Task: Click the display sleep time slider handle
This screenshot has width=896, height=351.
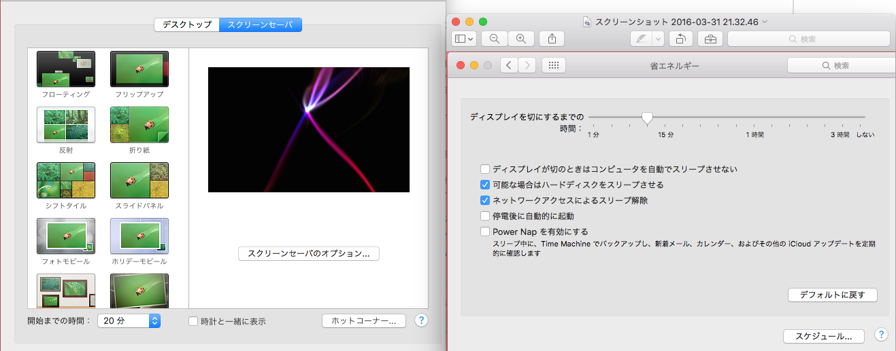Action: (x=647, y=118)
